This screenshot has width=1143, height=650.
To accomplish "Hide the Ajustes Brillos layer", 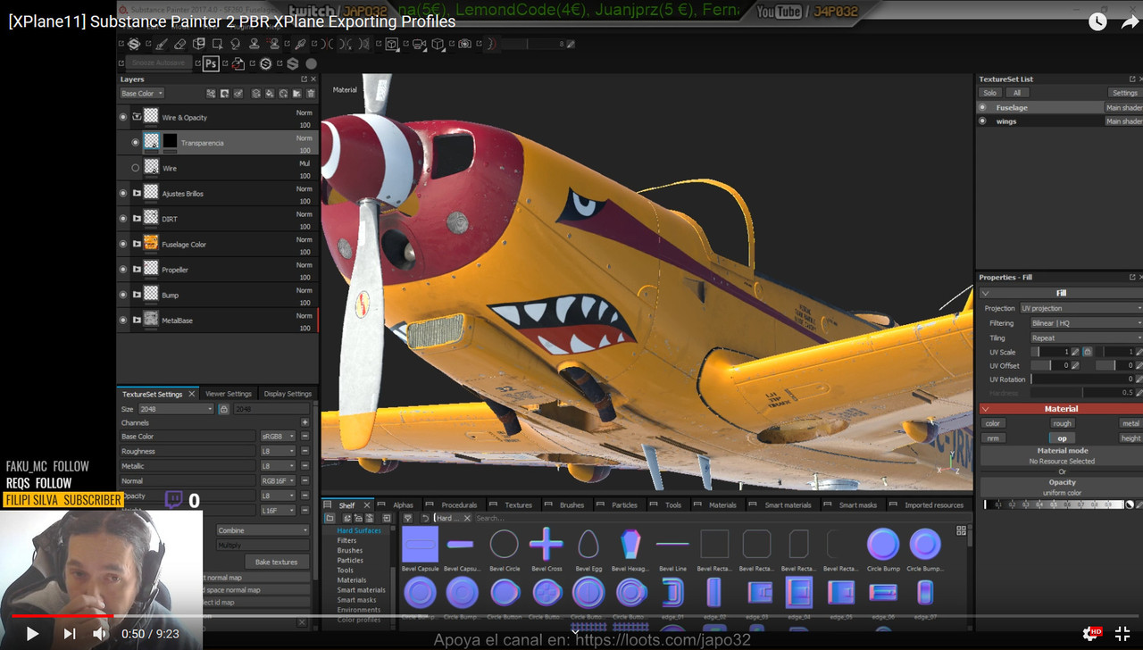I will click(x=123, y=193).
